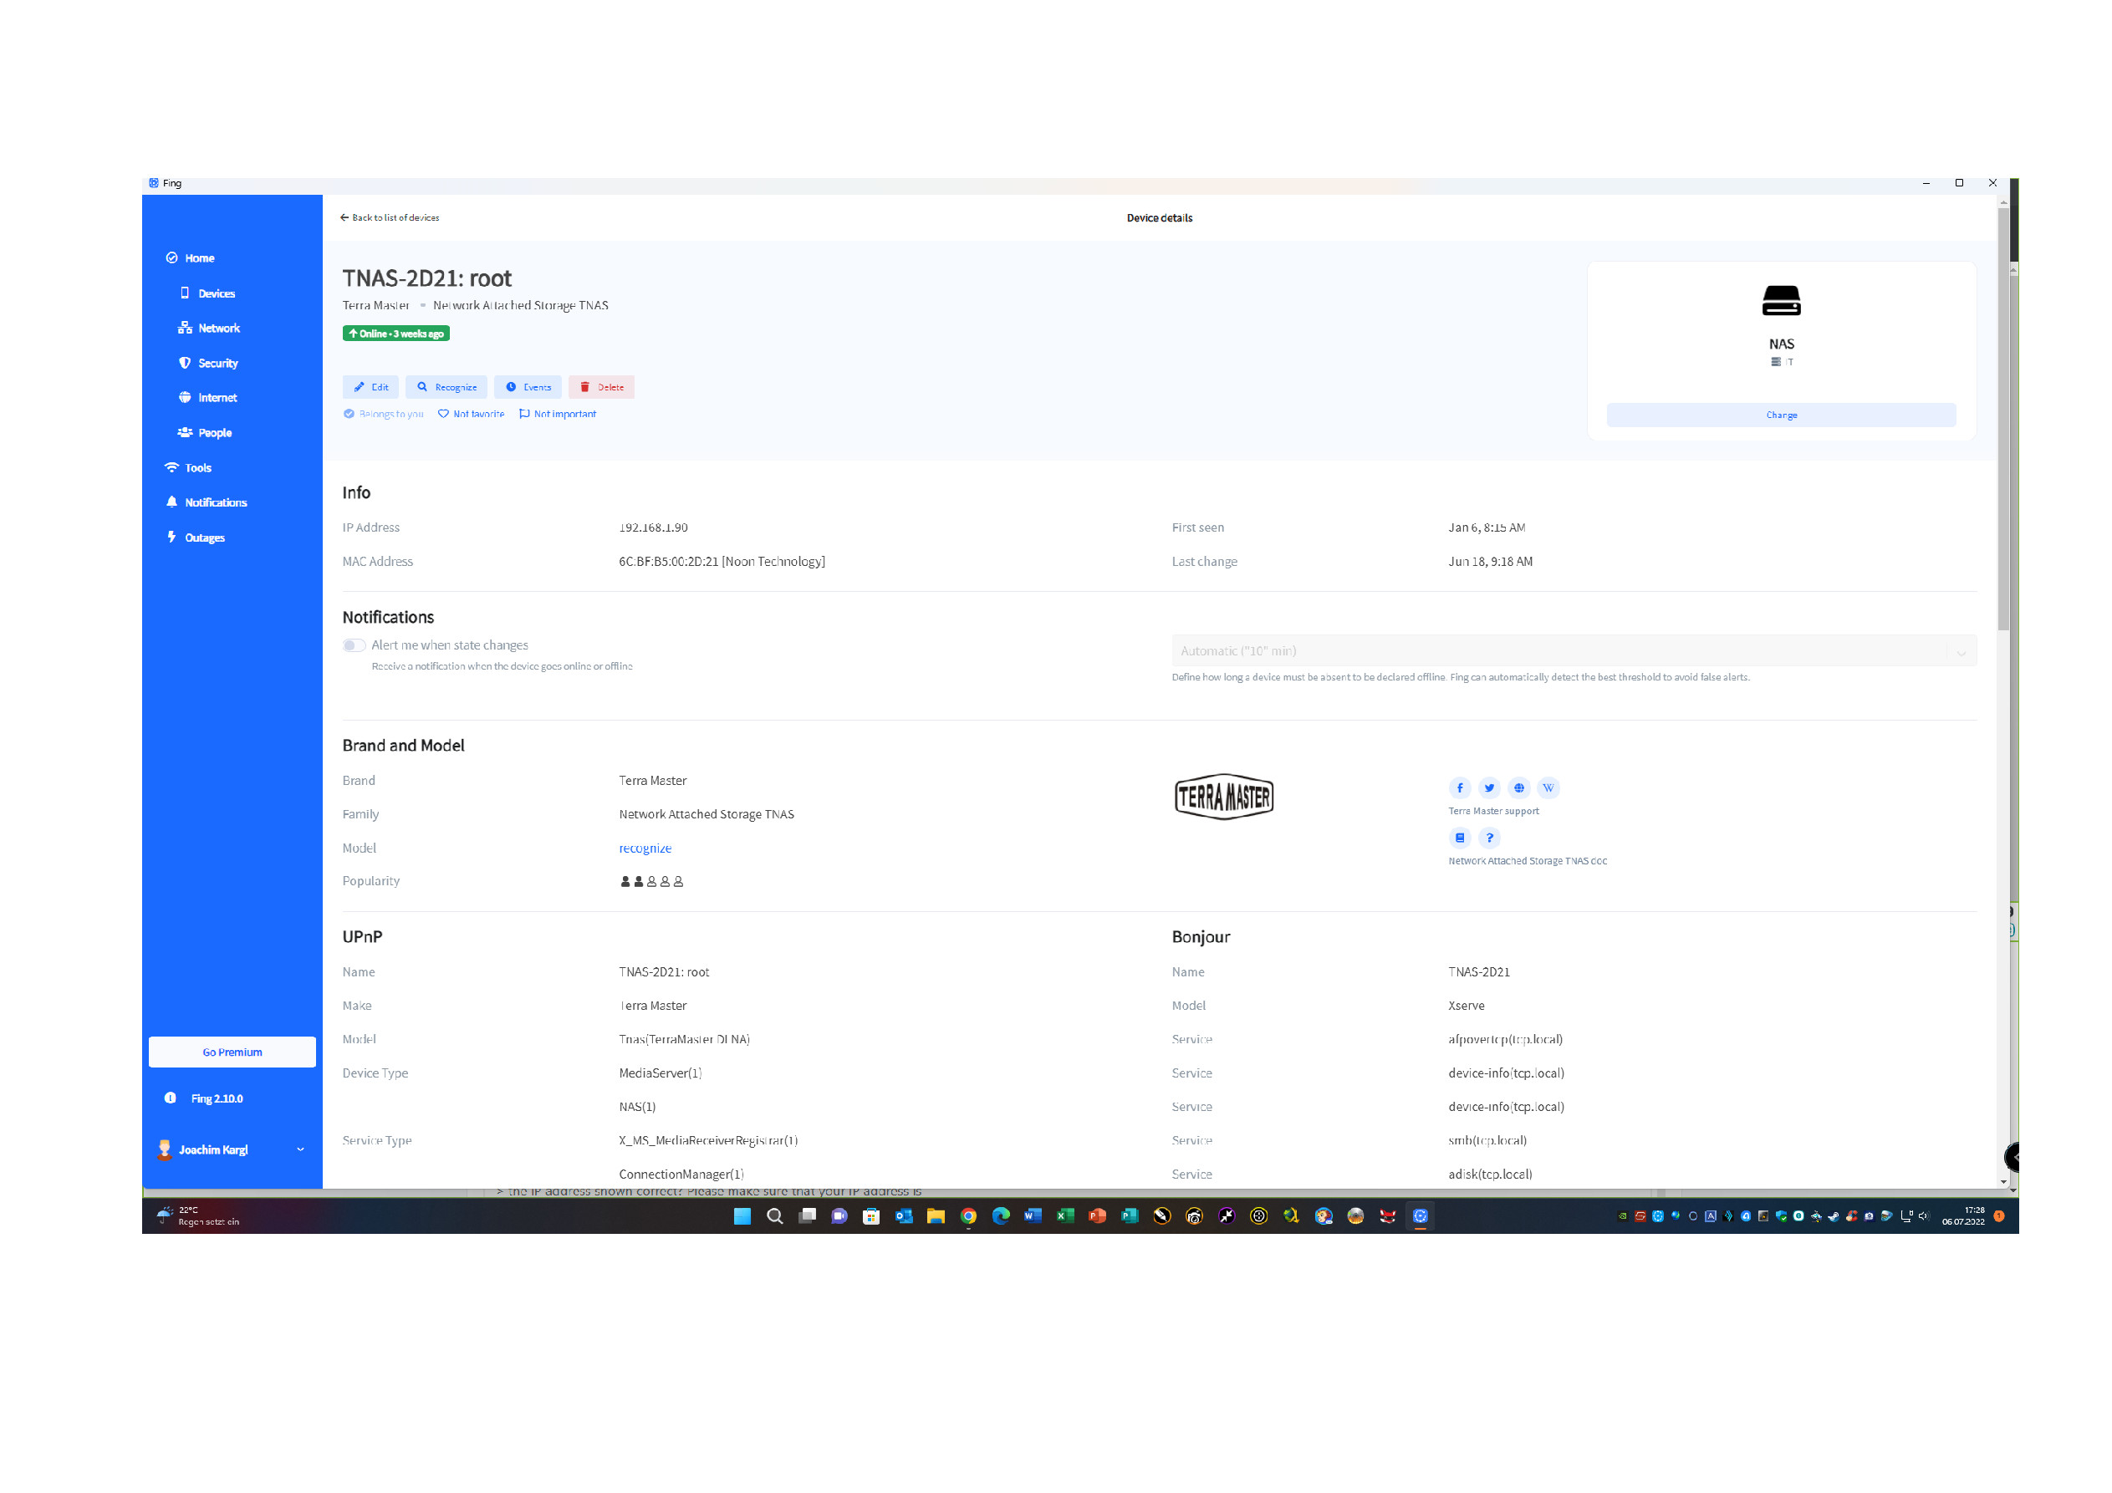Click the scrollbar down arrow in Fing
Viewport: 2112px width, 1493px height.
(2002, 1181)
